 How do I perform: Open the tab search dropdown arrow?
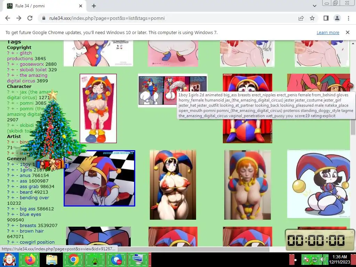(x=314, y=6)
